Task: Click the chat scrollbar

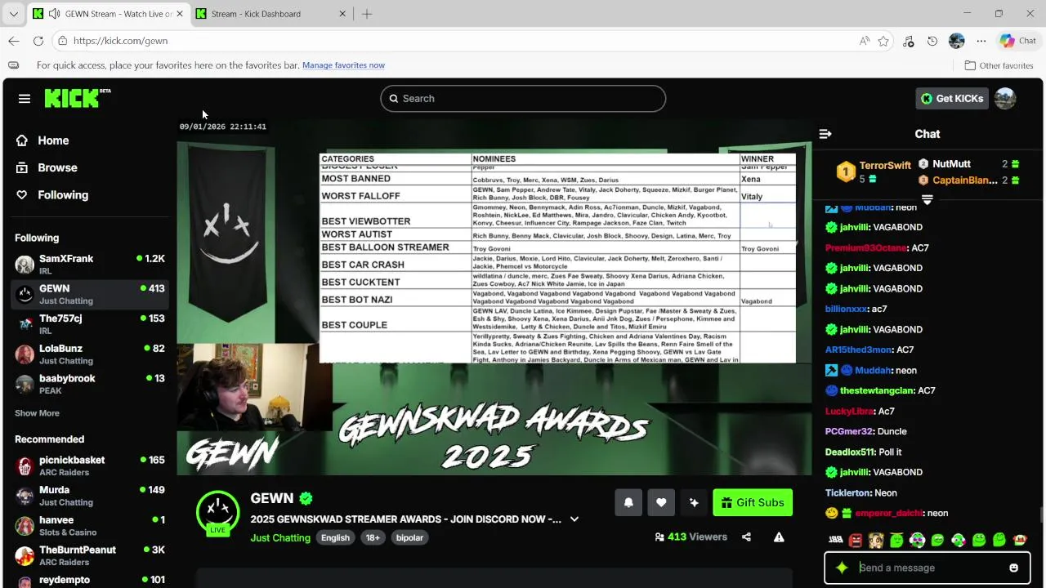Action: click(x=1040, y=514)
